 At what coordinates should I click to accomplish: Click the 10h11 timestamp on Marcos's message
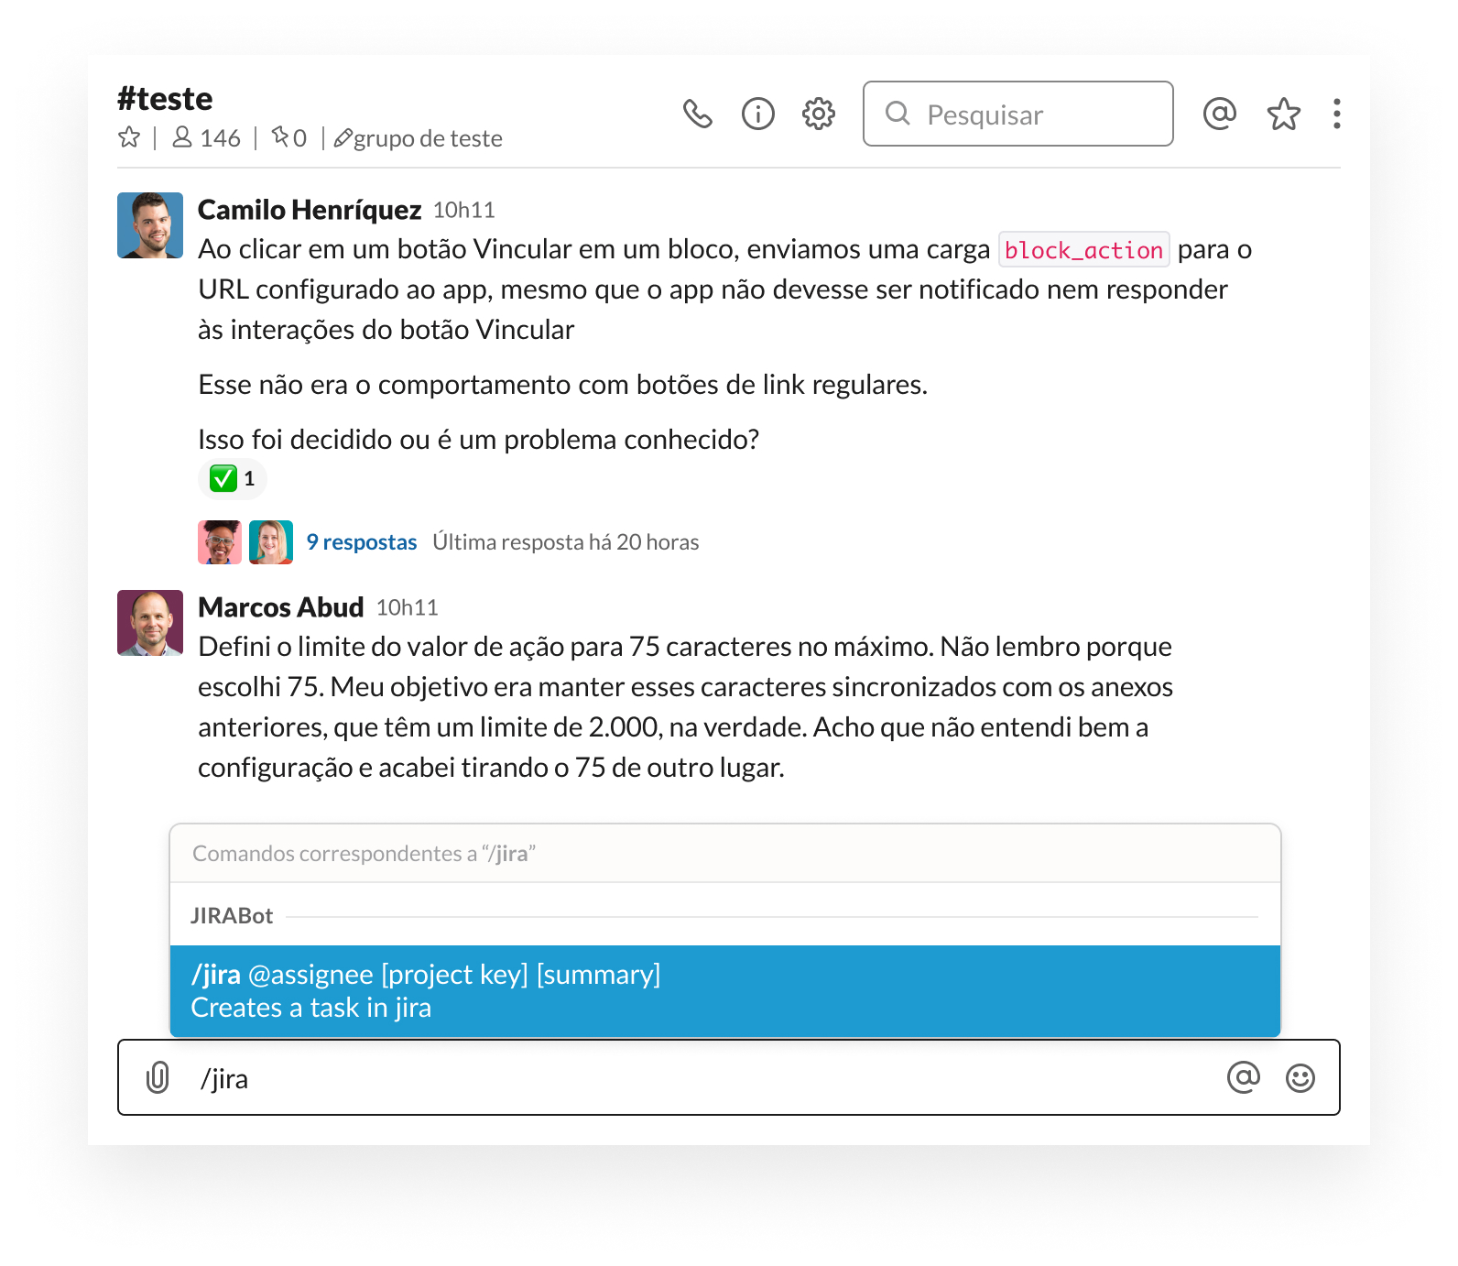[x=408, y=608]
